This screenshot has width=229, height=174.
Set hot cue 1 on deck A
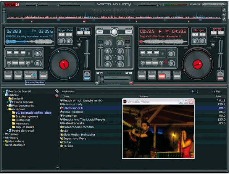point(9,52)
